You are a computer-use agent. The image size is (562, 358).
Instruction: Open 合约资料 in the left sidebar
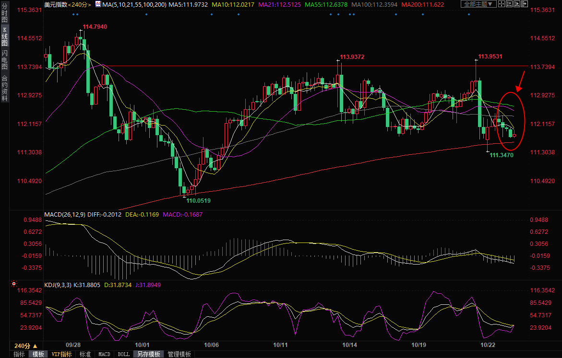tap(4, 88)
